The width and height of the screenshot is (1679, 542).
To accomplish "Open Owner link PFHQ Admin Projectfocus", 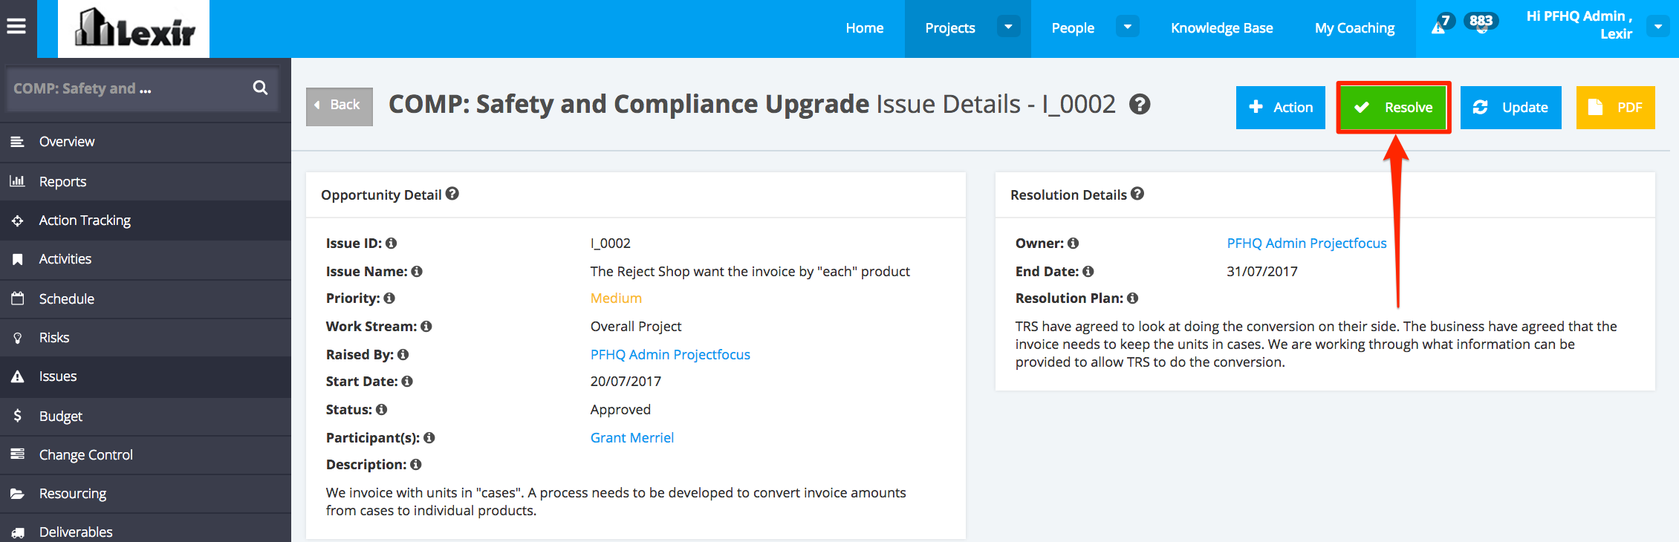I will [1307, 244].
